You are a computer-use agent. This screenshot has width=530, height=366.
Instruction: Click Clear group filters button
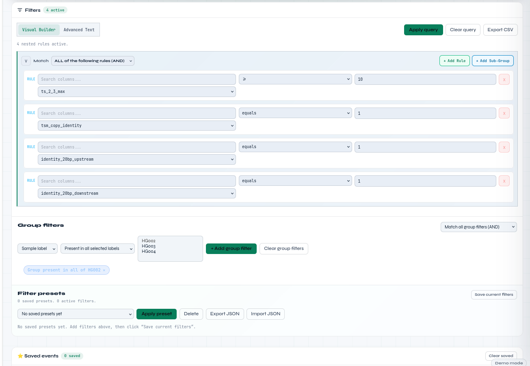coord(284,248)
